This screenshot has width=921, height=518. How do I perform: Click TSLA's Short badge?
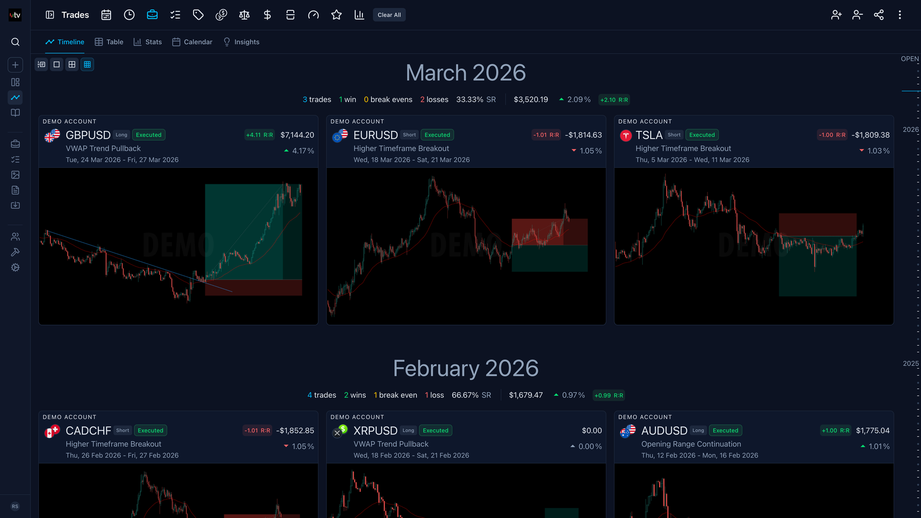(x=674, y=135)
